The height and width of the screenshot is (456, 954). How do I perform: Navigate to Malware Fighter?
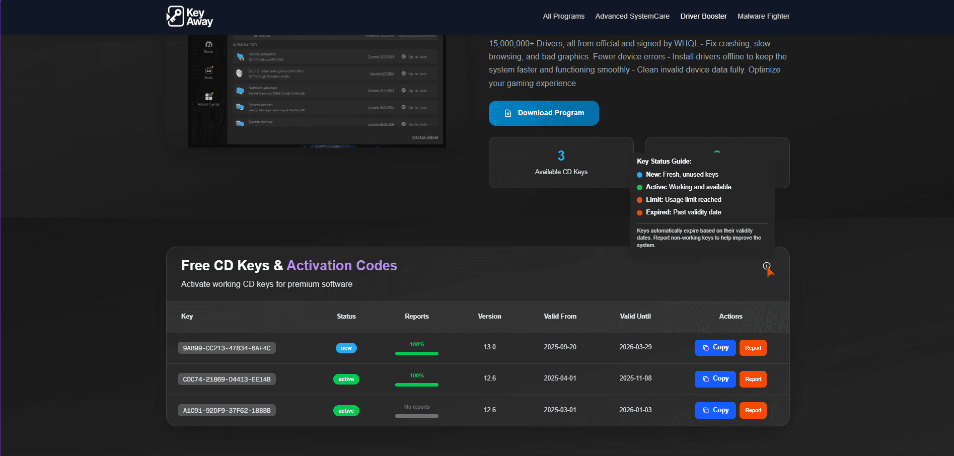click(x=763, y=16)
